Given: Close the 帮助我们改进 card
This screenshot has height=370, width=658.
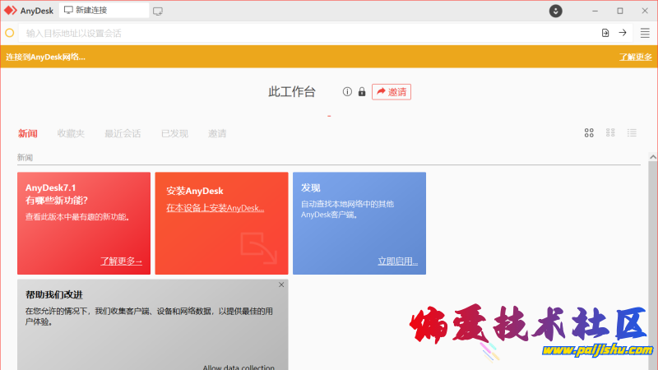Looking at the screenshot, I should point(281,284).
